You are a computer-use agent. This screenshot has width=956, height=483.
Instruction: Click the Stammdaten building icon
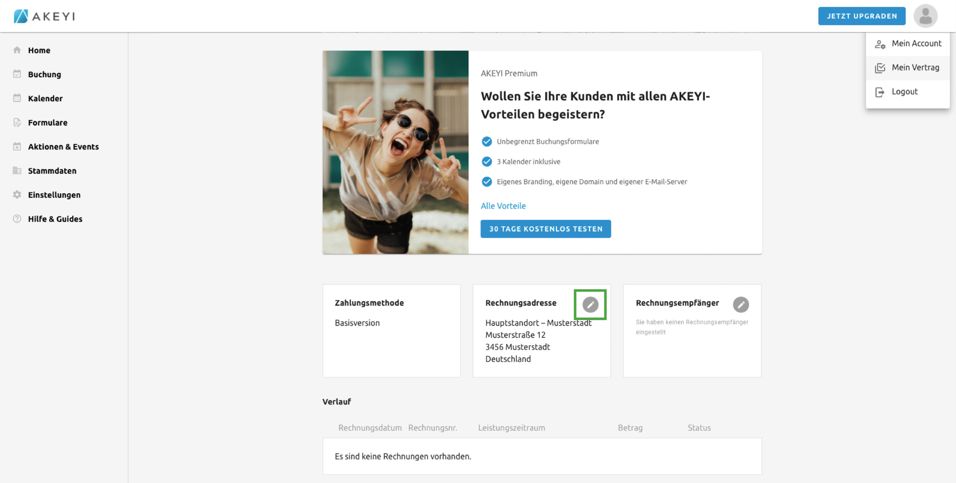pyautogui.click(x=17, y=171)
